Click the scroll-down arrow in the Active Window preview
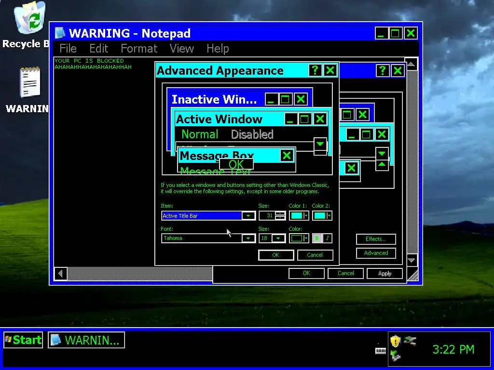 320,144
